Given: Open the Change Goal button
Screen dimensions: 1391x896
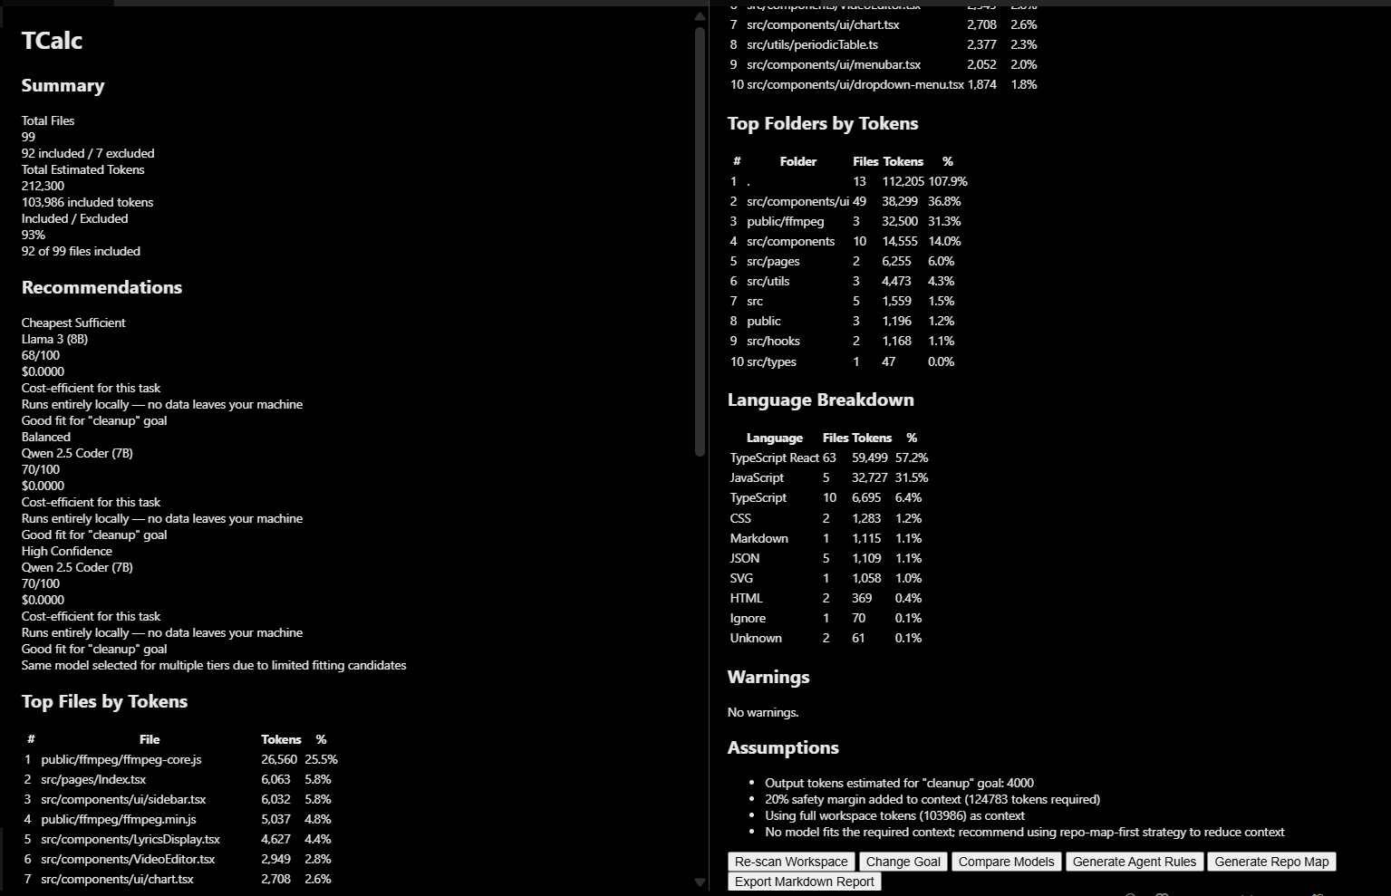Looking at the screenshot, I should click(x=903, y=862).
